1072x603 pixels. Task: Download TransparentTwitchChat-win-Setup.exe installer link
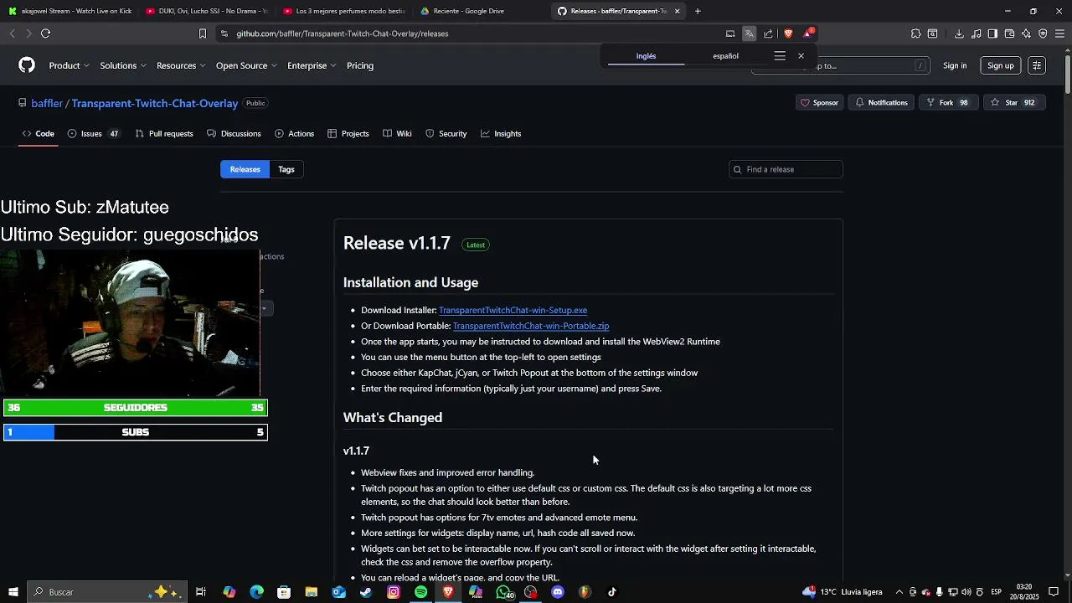(513, 310)
